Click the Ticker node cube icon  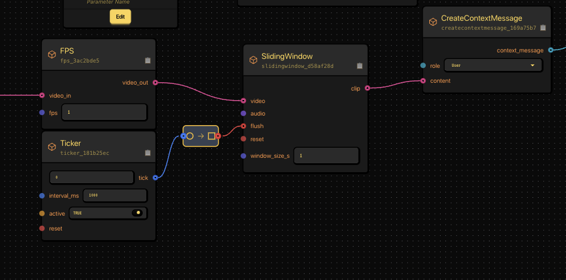point(52,147)
